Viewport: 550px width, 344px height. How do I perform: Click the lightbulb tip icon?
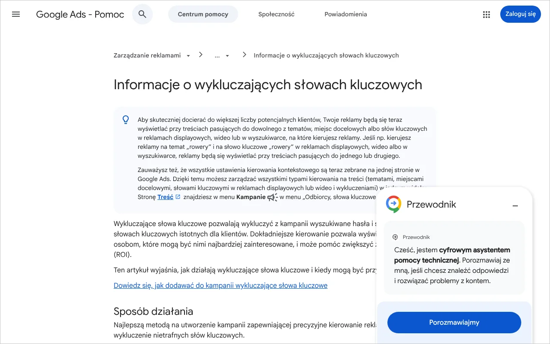pyautogui.click(x=126, y=120)
